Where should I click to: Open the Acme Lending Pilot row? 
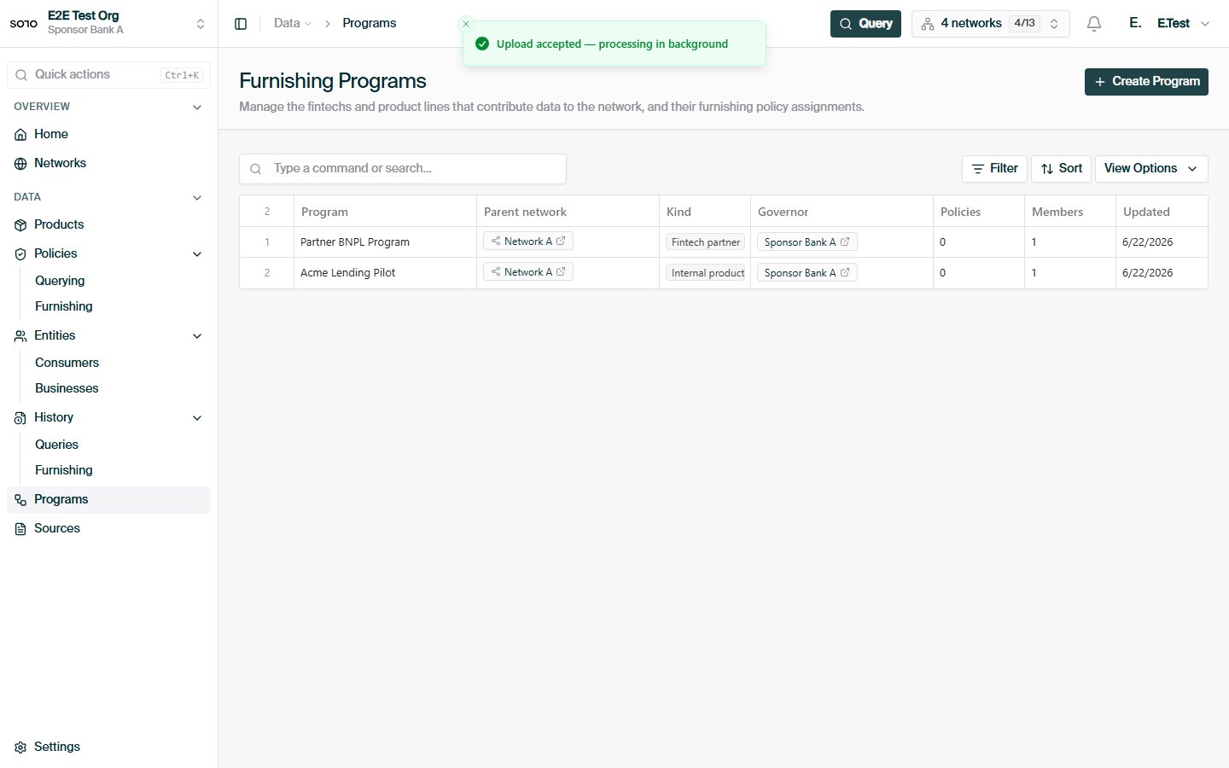click(724, 273)
